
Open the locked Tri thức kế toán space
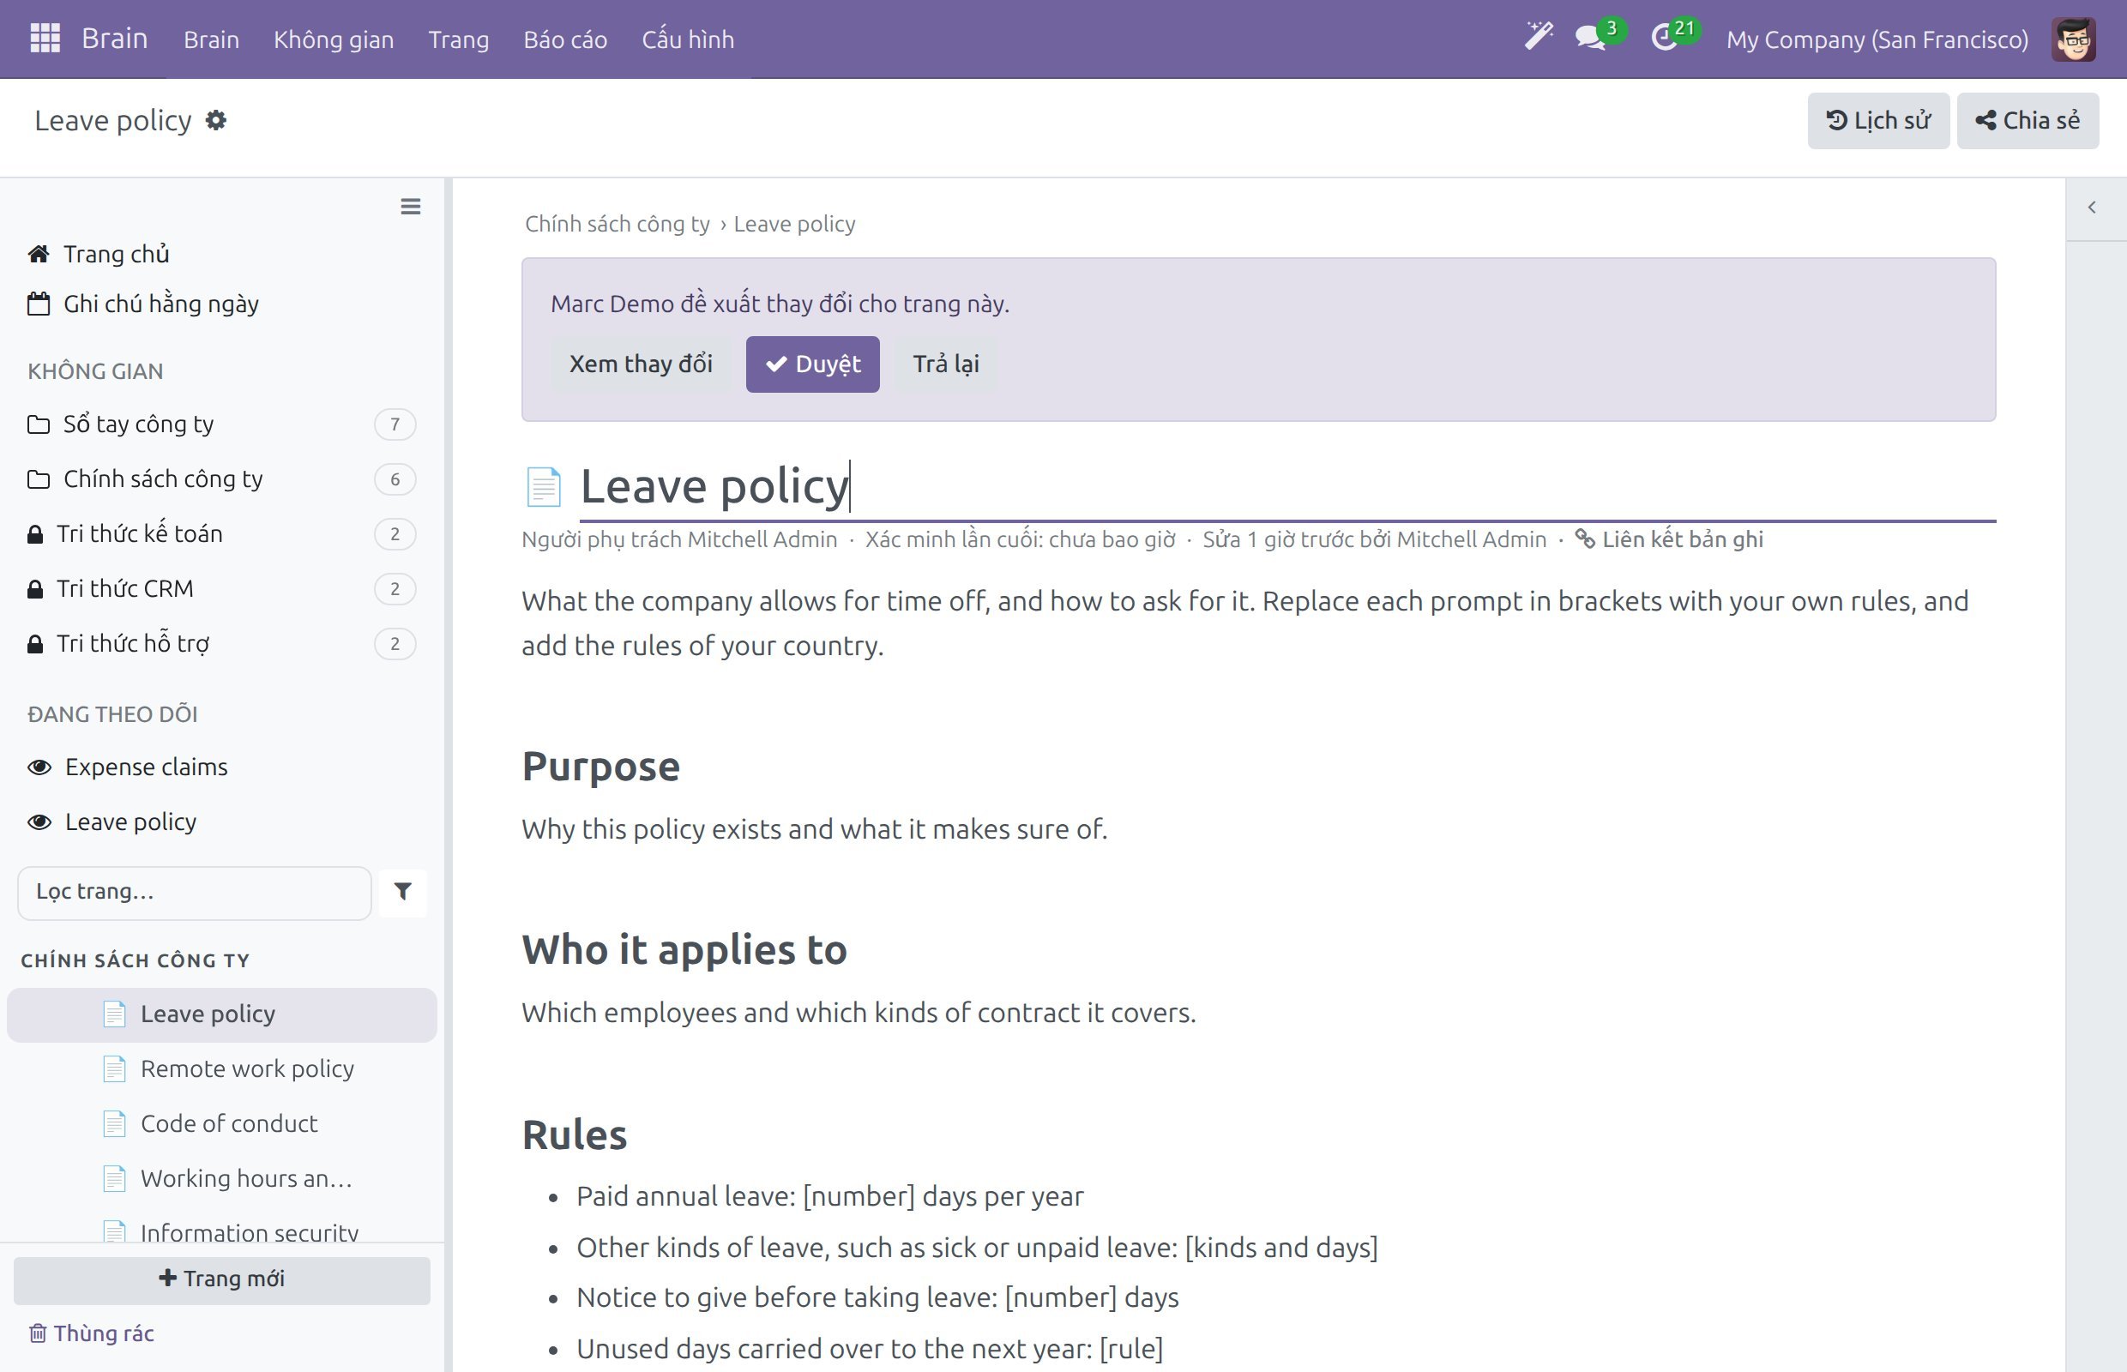(221, 533)
